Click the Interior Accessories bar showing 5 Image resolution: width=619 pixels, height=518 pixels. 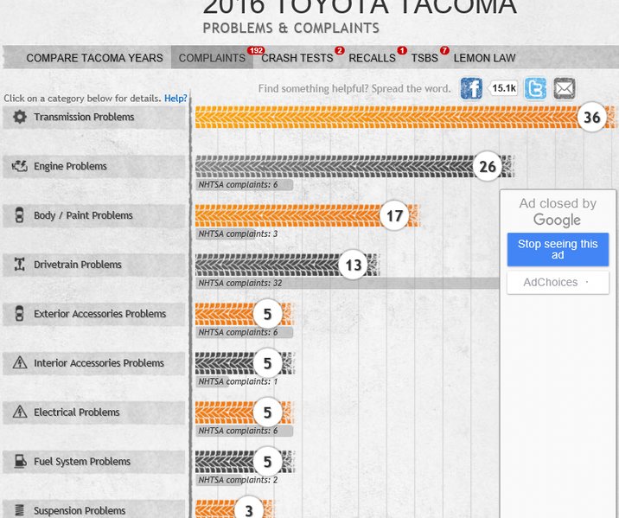(x=245, y=363)
